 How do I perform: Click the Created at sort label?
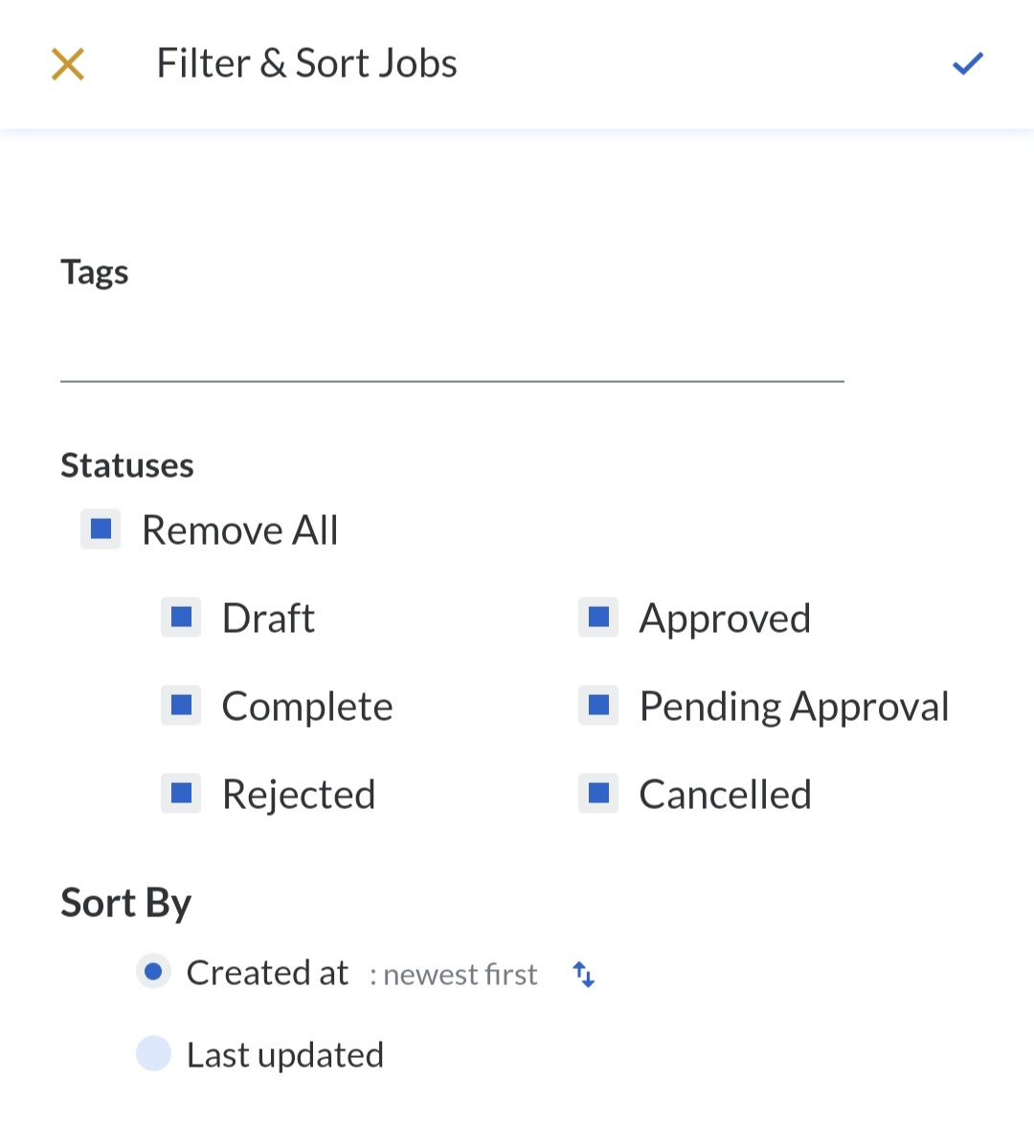click(267, 973)
